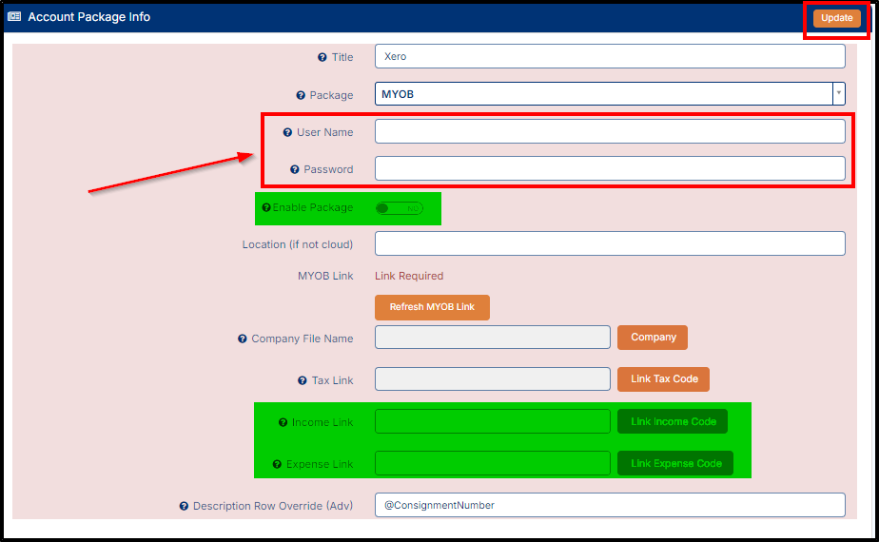
Task: Click the help icon beside Password
Action: (294, 169)
